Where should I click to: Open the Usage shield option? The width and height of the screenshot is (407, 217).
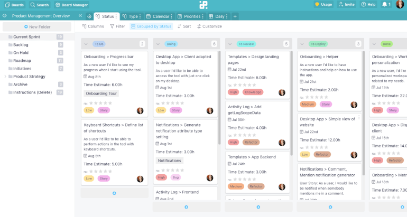tap(323, 4)
